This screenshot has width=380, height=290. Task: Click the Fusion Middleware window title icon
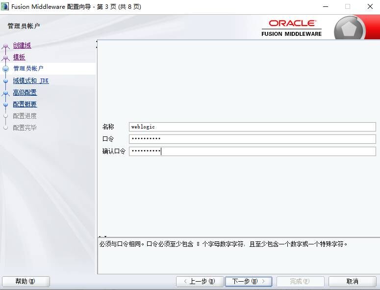tap(5, 6)
